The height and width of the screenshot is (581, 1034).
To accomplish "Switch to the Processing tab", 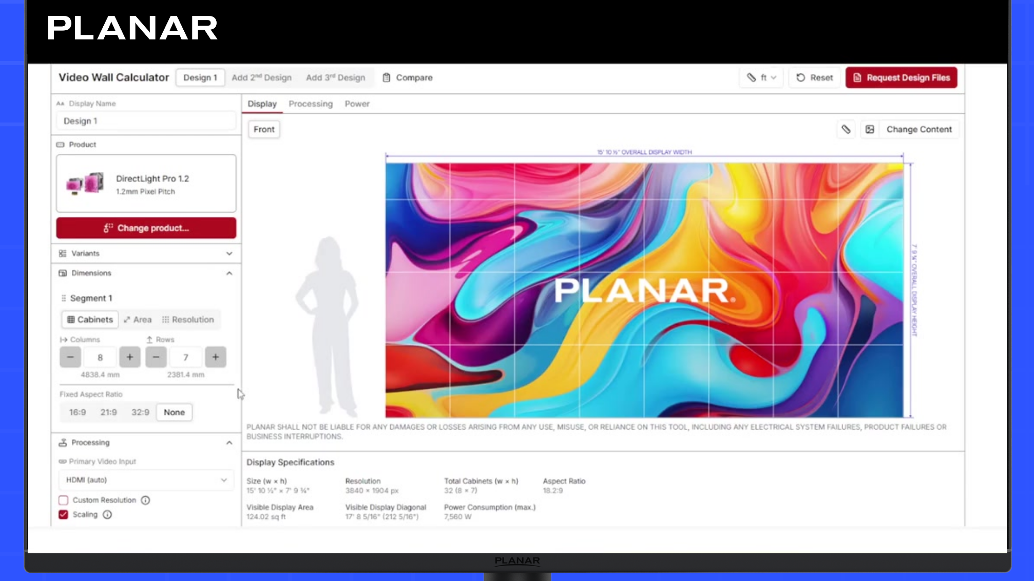I will coord(310,104).
